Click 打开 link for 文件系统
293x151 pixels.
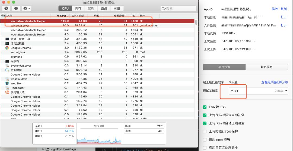(284, 25)
